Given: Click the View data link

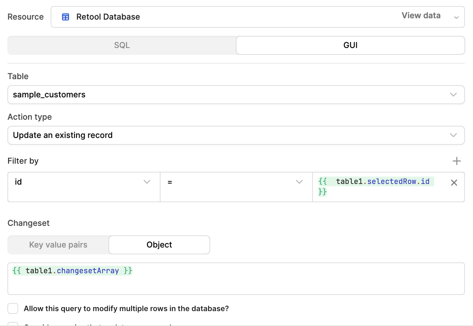Looking at the screenshot, I should (x=421, y=16).
